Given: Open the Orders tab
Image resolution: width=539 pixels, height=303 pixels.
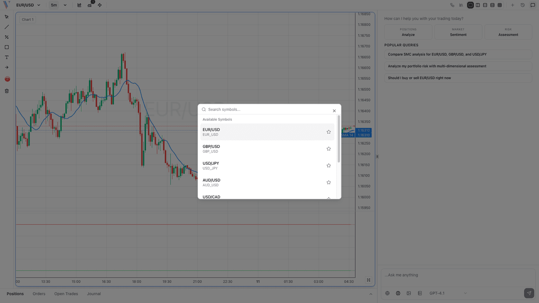Looking at the screenshot, I should [39, 294].
